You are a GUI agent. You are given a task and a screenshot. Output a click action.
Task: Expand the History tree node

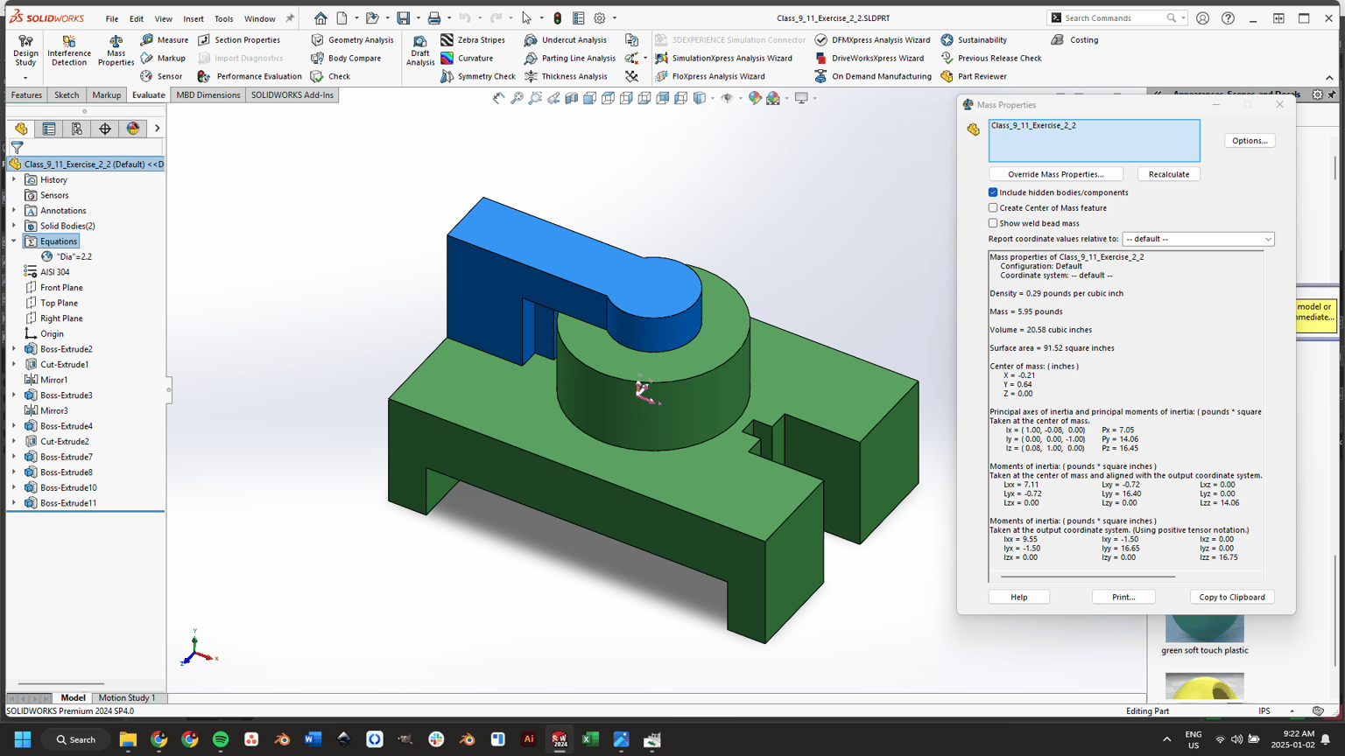tap(14, 179)
